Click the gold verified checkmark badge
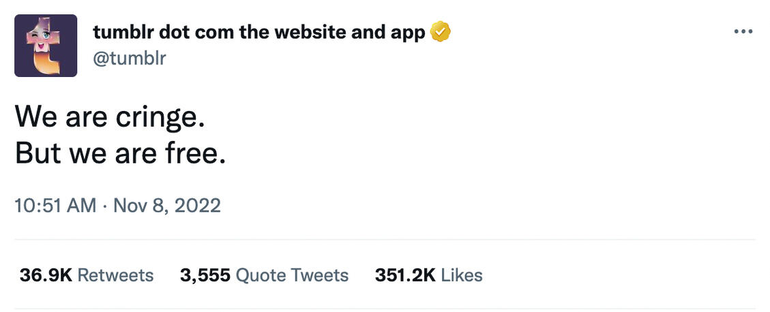 (441, 31)
